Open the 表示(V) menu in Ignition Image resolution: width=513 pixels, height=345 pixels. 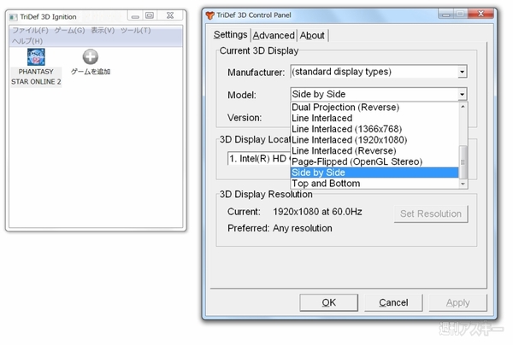[103, 31]
